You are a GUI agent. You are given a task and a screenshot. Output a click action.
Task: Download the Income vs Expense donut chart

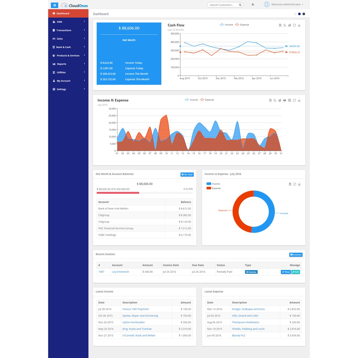[299, 184]
